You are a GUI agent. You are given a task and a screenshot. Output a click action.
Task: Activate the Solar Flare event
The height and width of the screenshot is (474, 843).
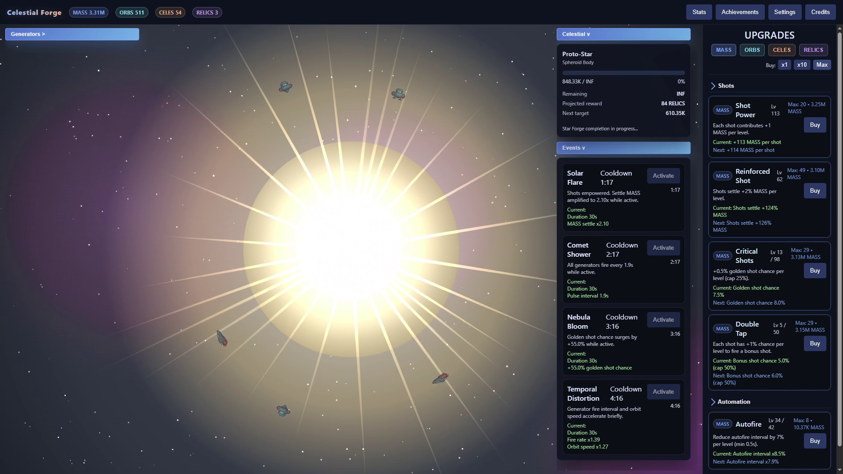663,176
